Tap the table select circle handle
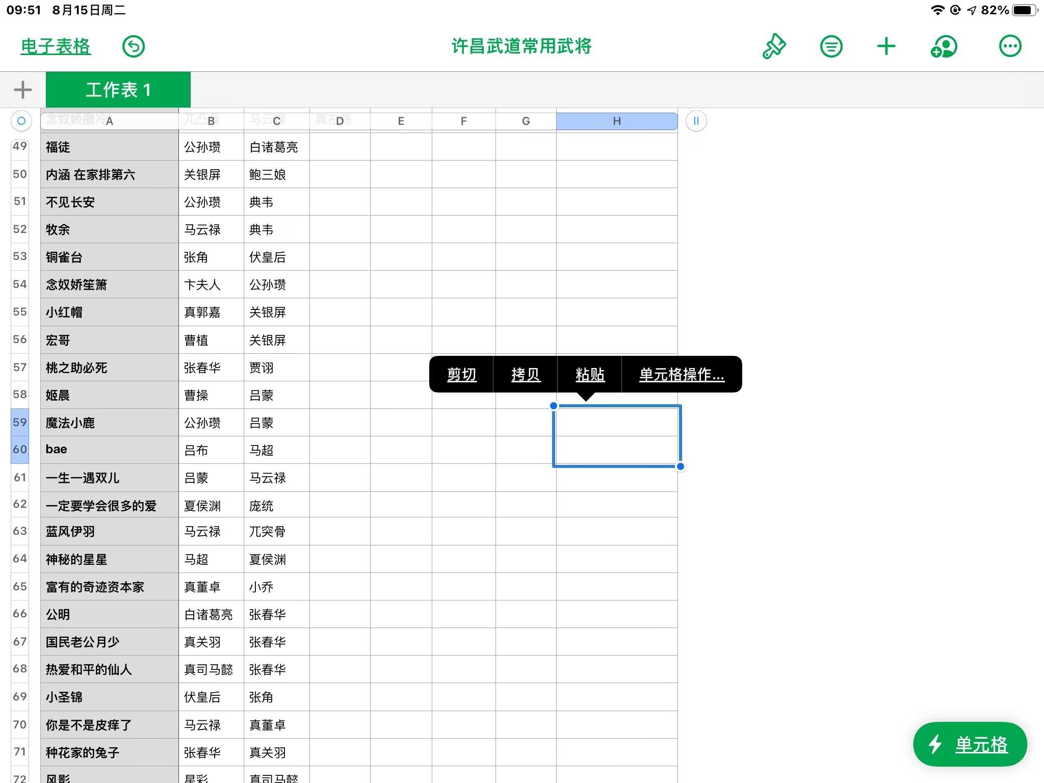This screenshot has width=1044, height=783. coord(21,121)
